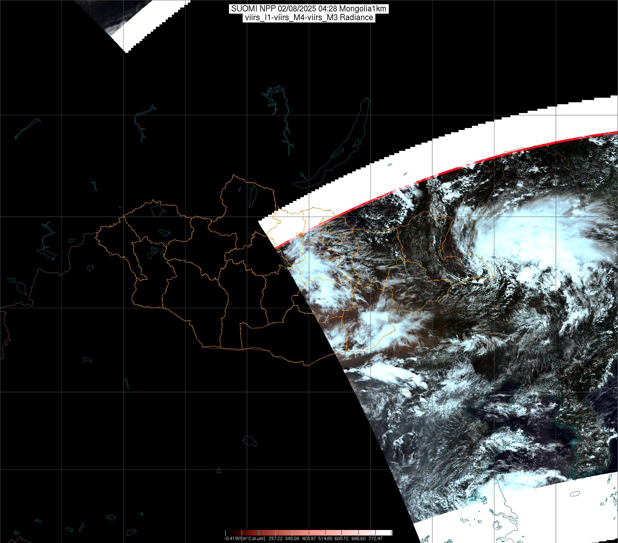Click the 772.47 value on color scale
This screenshot has height=543, width=618.
375,538
